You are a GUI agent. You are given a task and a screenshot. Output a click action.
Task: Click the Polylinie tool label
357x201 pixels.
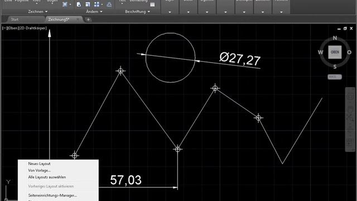pyautogui.click(x=22, y=1)
